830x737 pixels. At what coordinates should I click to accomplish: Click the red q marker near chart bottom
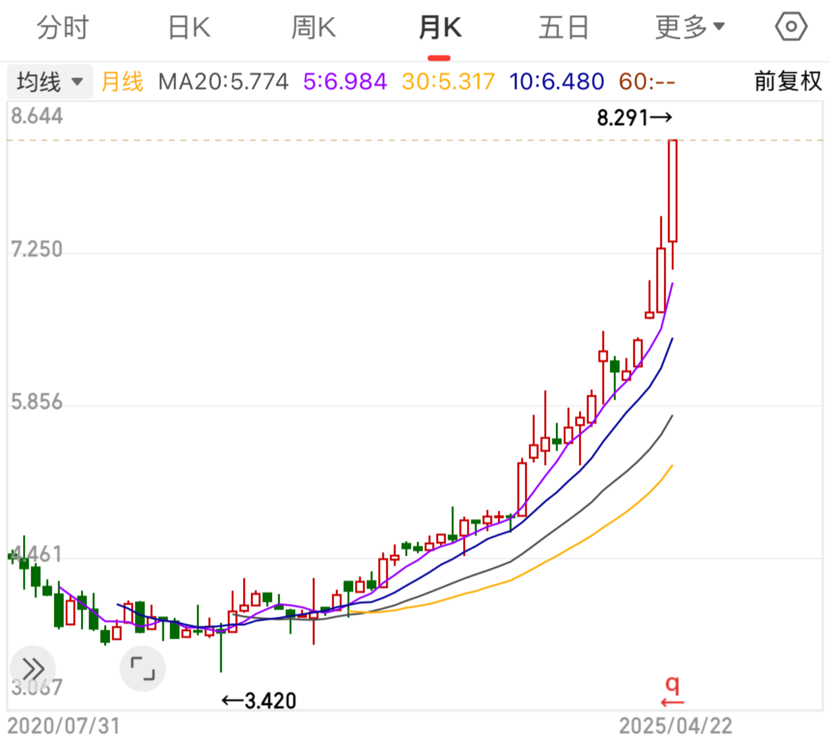(x=672, y=691)
